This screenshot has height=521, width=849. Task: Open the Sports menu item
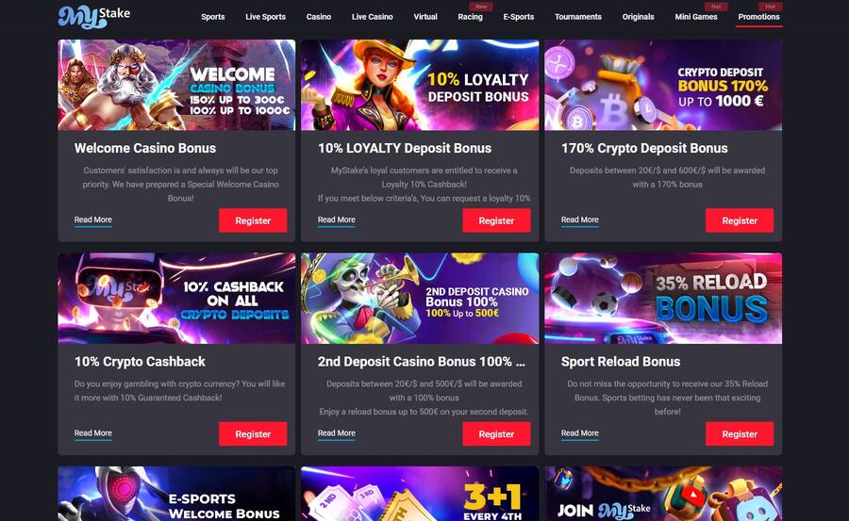tap(213, 17)
